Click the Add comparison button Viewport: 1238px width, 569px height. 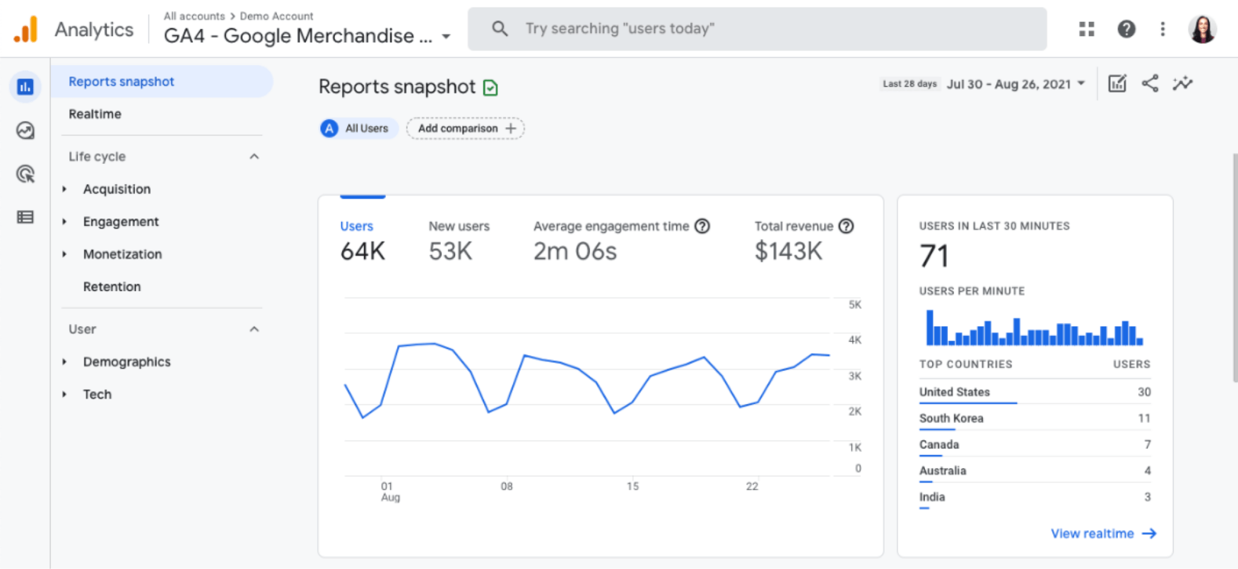pyautogui.click(x=465, y=129)
